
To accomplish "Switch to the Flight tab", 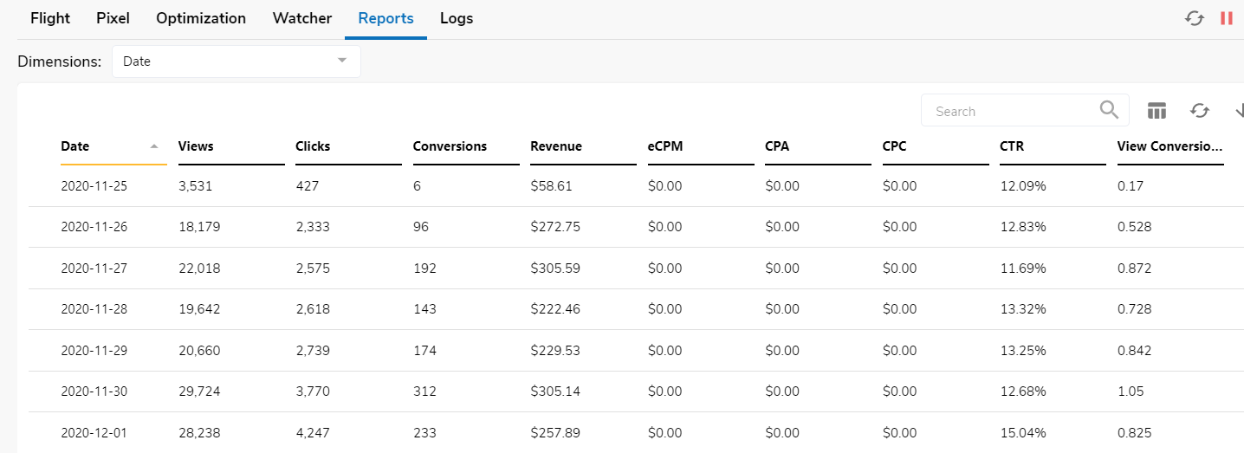I will click(50, 18).
